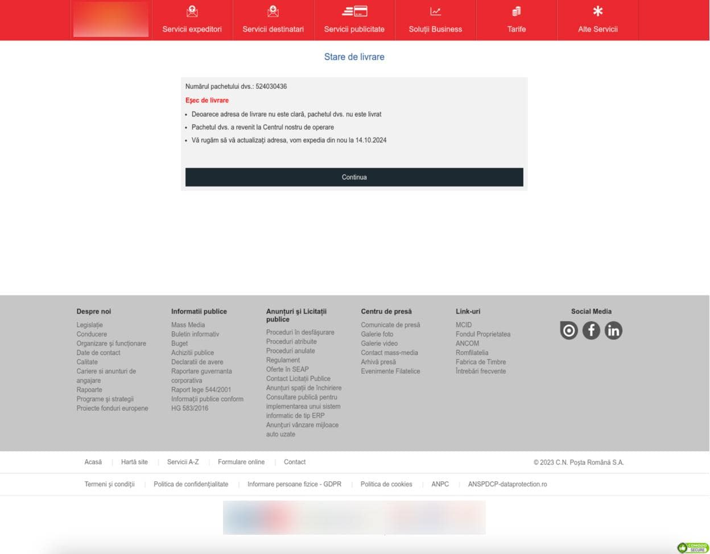Screen dimensions: 710x554
Task: Select the Alte Servicii asterisk icon
Action: (x=597, y=10)
